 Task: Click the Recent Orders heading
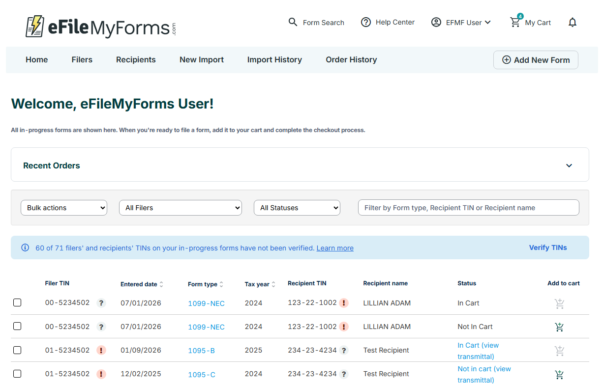(52, 165)
